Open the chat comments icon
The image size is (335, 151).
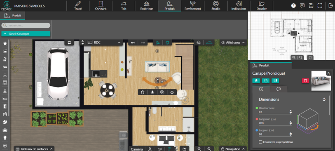(302, 6)
